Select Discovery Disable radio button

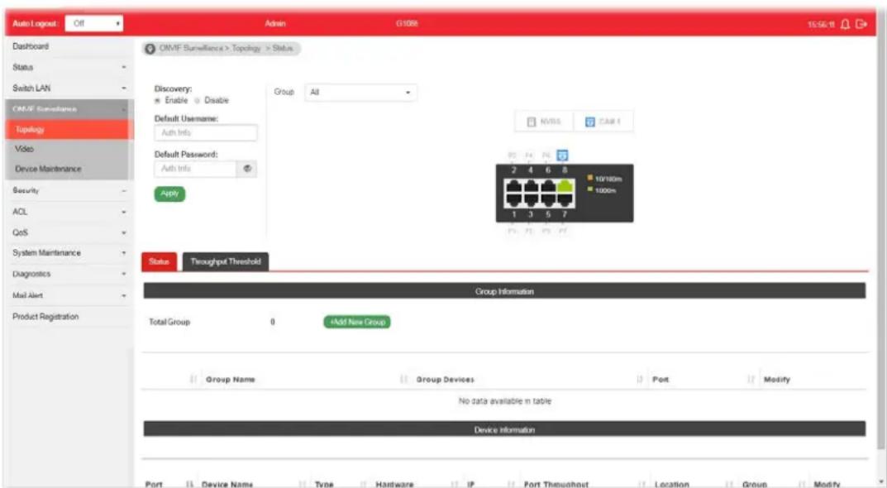(198, 101)
